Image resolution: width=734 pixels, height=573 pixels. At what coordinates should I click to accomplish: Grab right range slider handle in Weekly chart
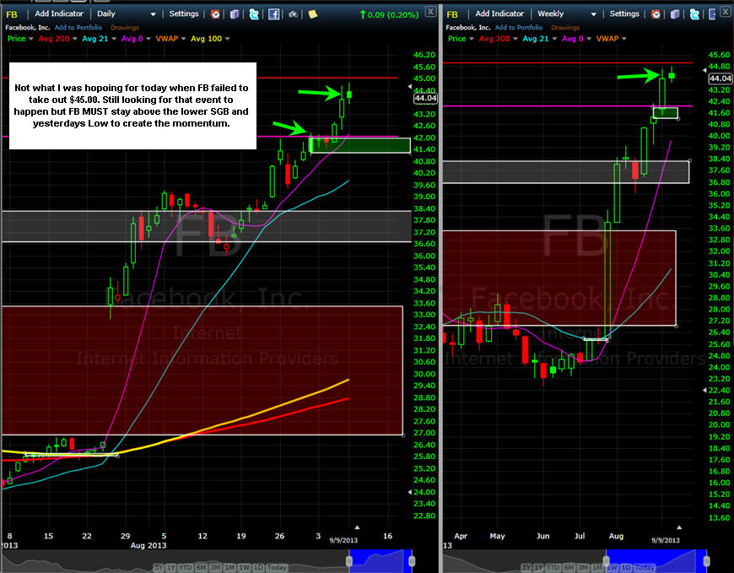(x=706, y=561)
